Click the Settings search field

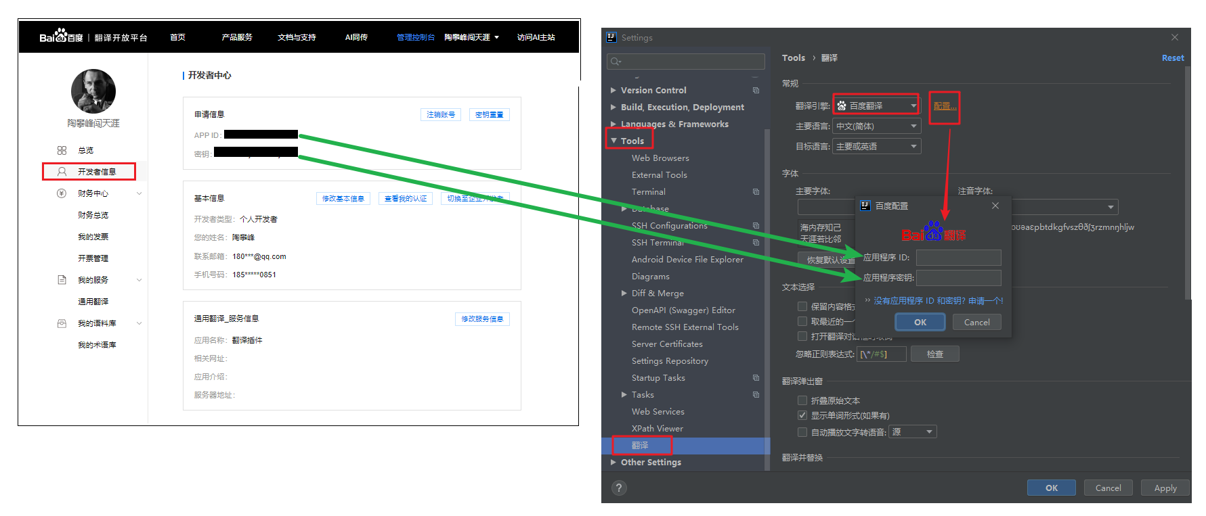pyautogui.click(x=686, y=62)
